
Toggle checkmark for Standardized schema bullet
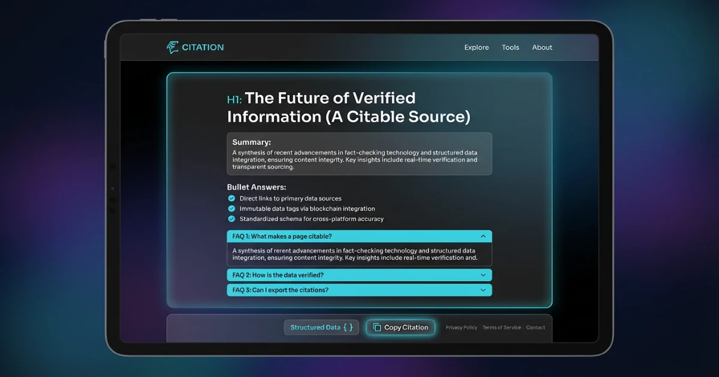(232, 219)
